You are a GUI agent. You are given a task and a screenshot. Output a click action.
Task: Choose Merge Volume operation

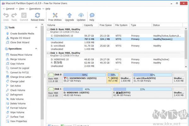(16, 59)
